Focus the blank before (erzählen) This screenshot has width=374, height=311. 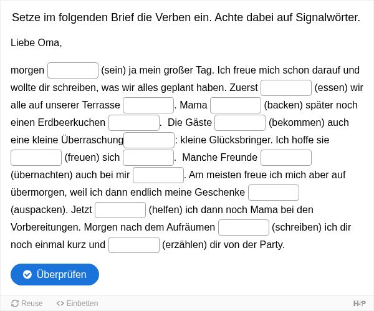pyautogui.click(x=134, y=245)
